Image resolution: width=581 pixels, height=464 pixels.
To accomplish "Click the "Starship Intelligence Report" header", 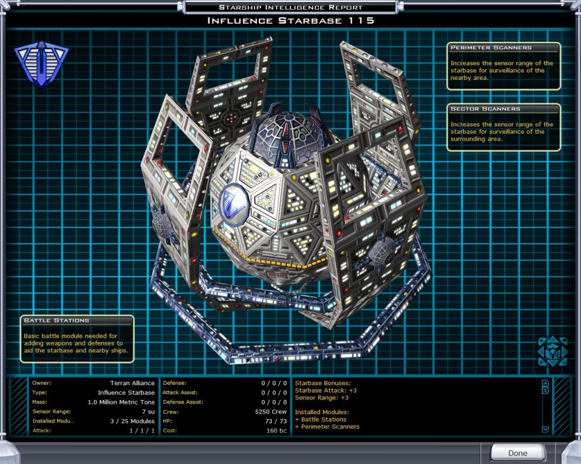I will [x=290, y=7].
